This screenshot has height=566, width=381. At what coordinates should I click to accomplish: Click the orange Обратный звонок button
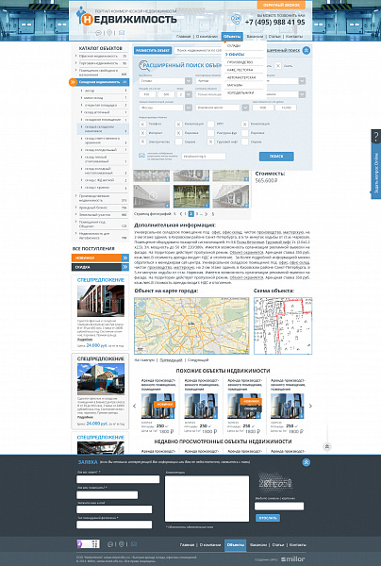[281, 5]
